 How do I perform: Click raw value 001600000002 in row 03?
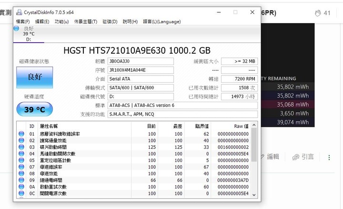click(233, 147)
